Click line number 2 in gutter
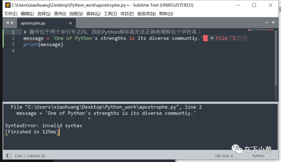The height and width of the screenshot is (162, 281). tap(13, 38)
